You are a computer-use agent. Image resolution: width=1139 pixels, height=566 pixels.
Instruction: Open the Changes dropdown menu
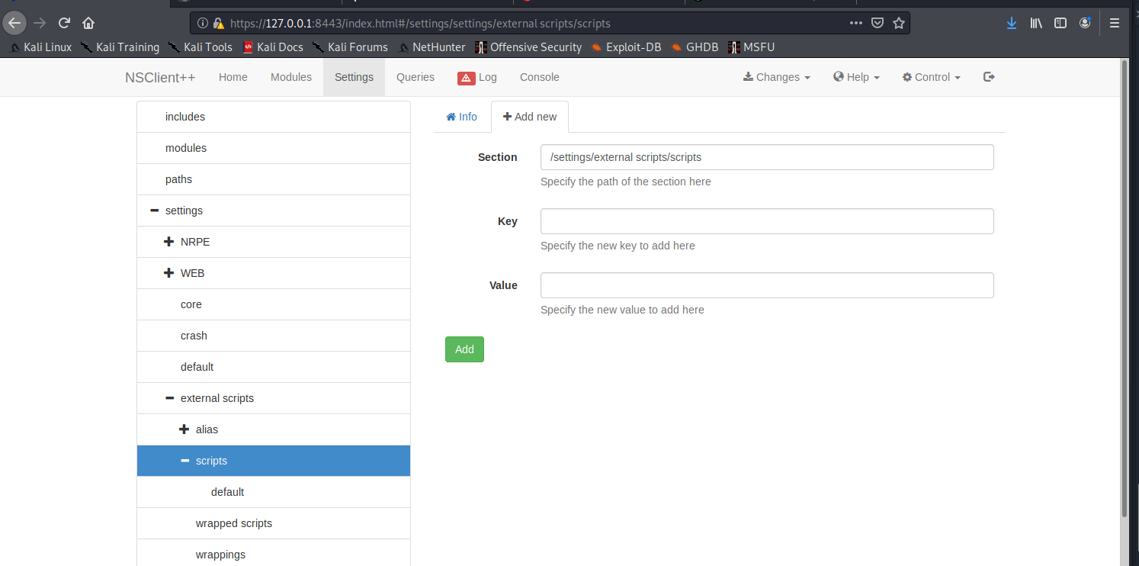click(776, 77)
